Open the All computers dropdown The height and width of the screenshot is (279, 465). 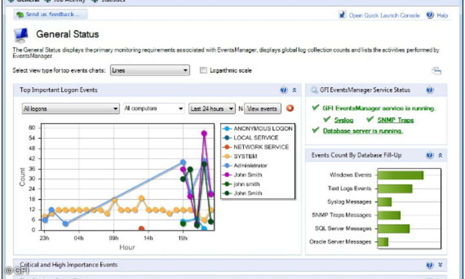154,109
